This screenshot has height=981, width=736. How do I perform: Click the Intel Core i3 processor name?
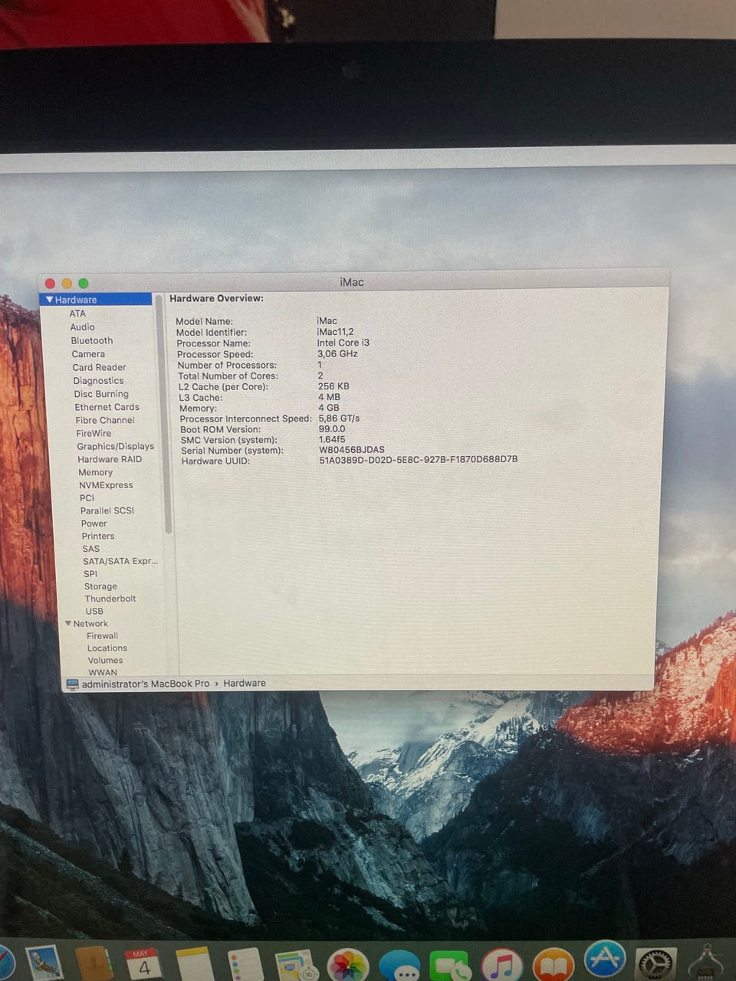[343, 343]
